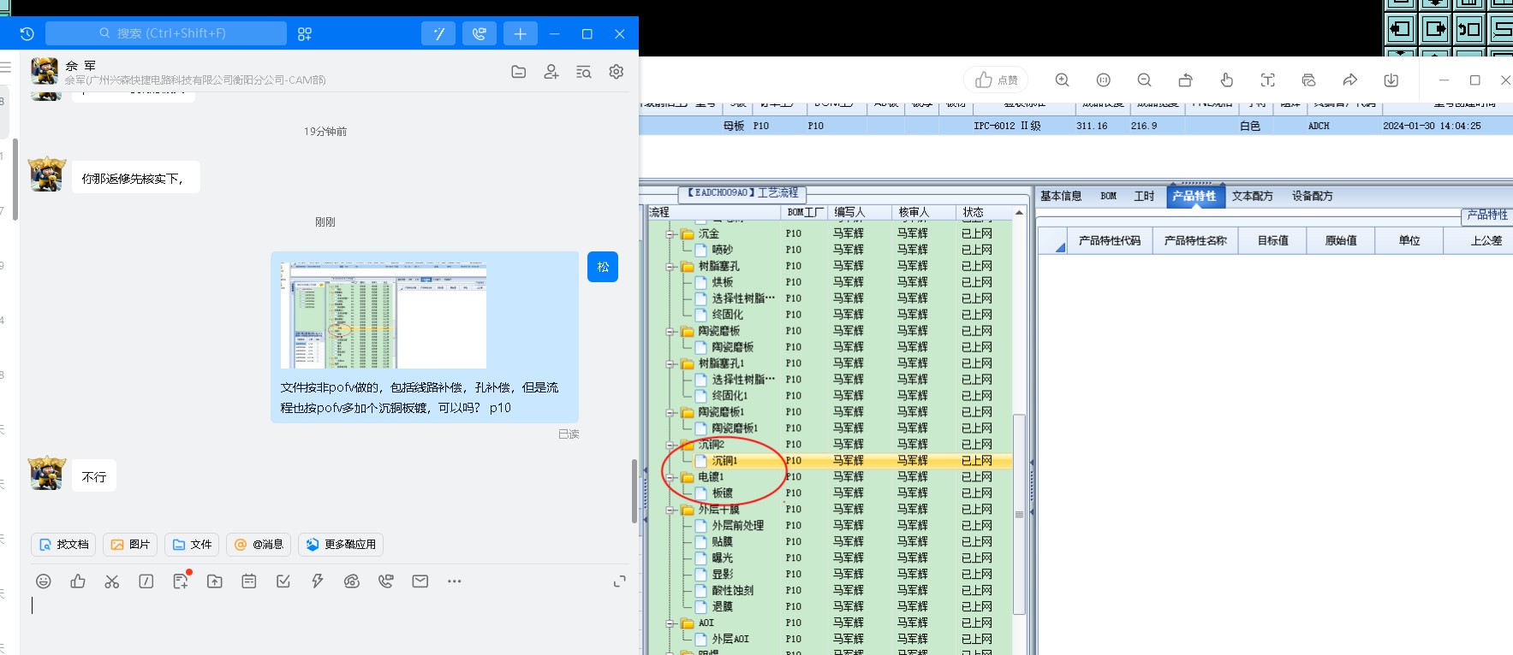Click the magic wand icon in header
The width and height of the screenshot is (1513, 655).
[x=438, y=34]
